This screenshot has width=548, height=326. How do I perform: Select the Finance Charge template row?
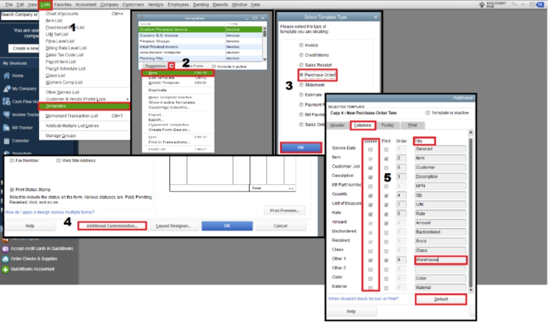[200, 41]
